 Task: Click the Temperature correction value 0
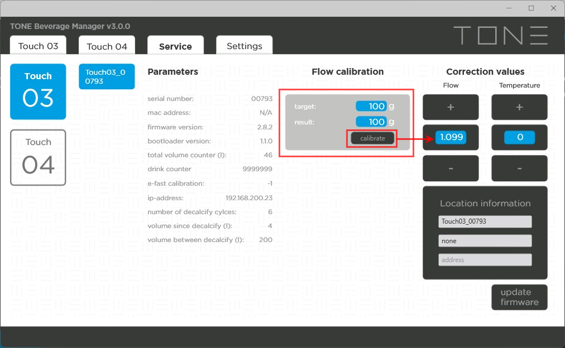pyautogui.click(x=520, y=137)
